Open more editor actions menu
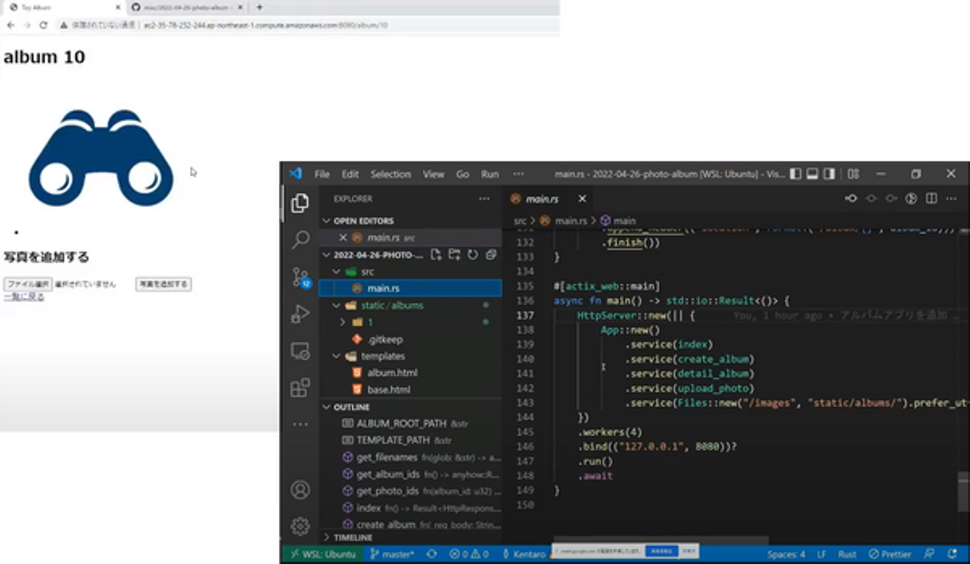This screenshot has height=564, width=970. [951, 199]
